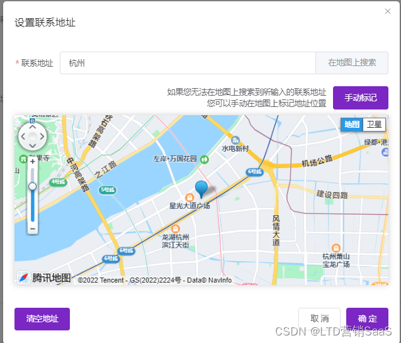The width and height of the screenshot is (401, 343).
Task: Click the 清空地址 clear address button
Action: click(x=42, y=319)
